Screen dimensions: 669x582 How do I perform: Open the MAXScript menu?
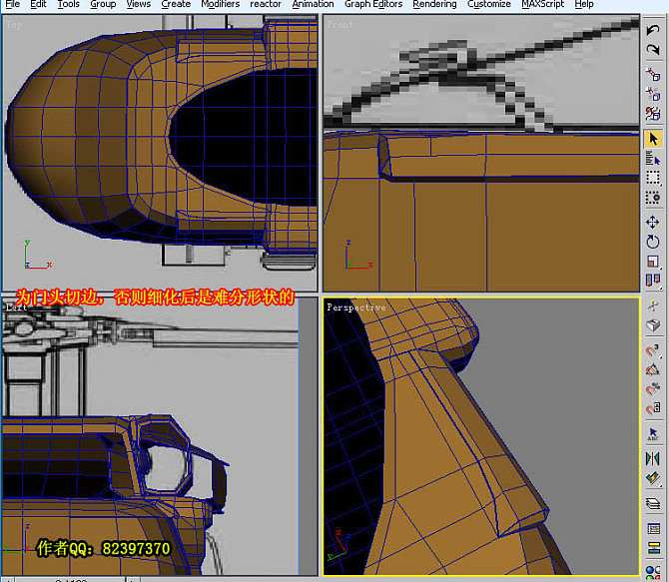tap(543, 4)
